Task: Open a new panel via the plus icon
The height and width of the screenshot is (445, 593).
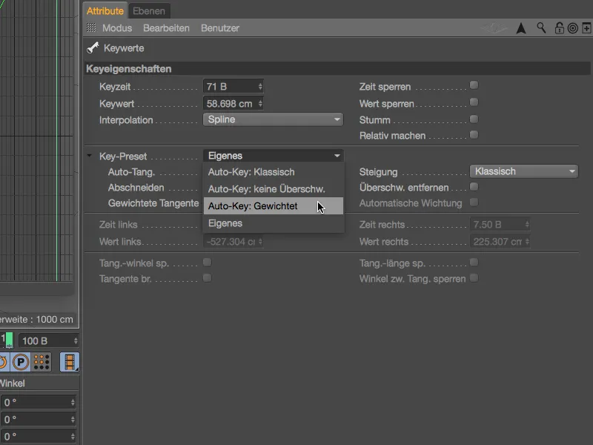Action: click(585, 27)
